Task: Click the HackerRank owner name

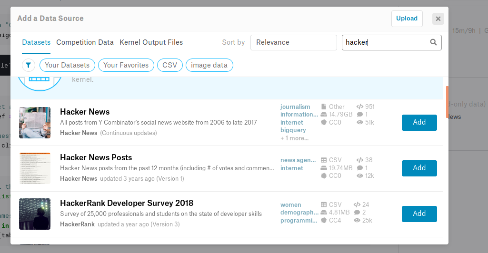Action: [x=77, y=224]
